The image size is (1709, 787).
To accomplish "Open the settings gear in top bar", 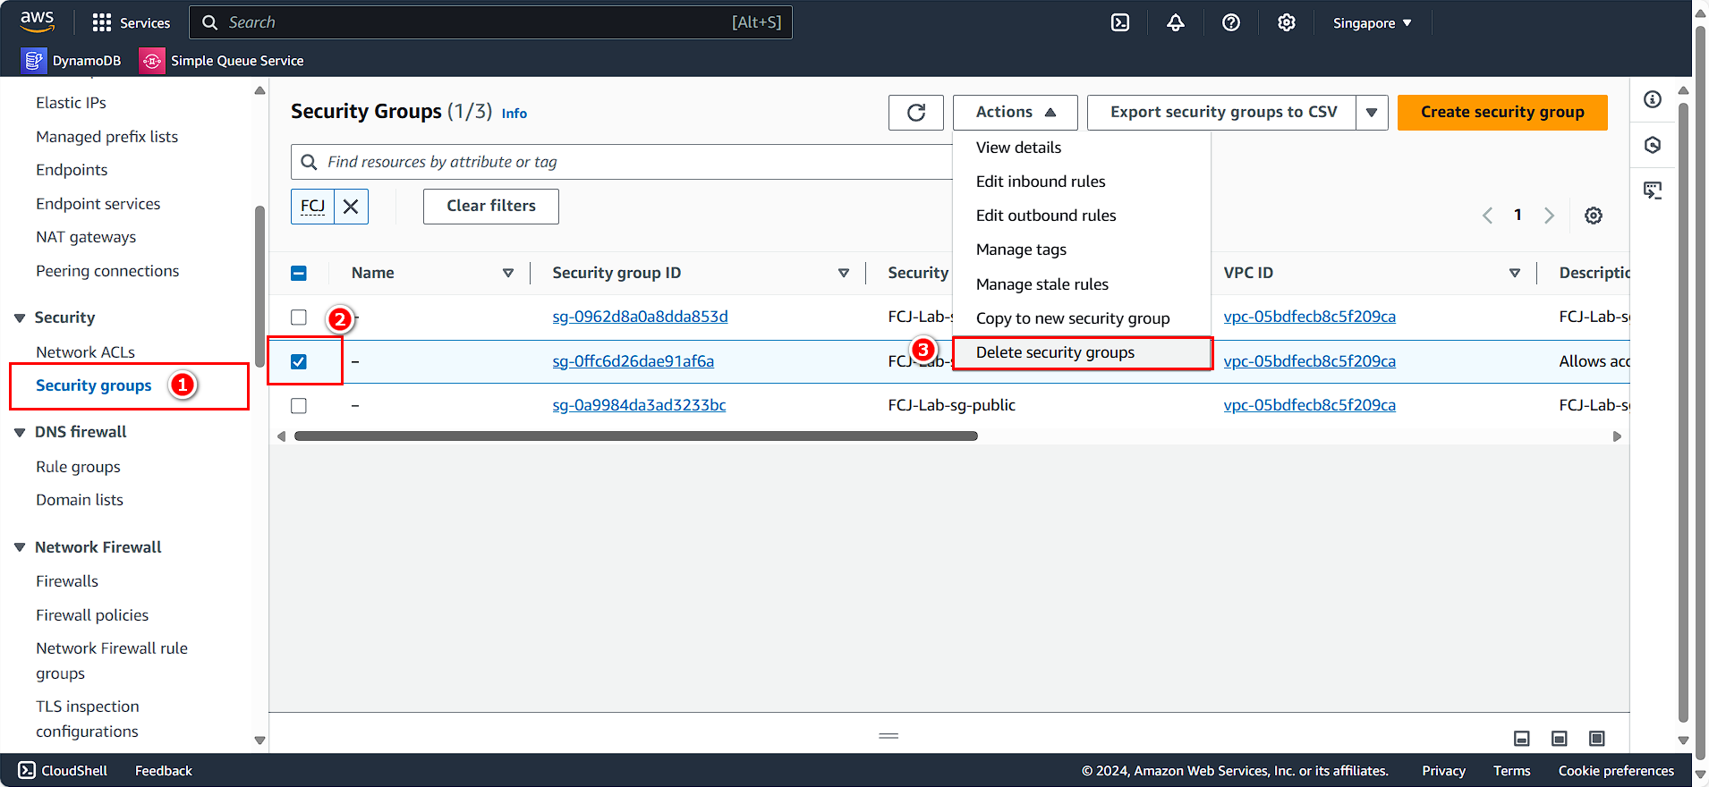I will point(1287,22).
